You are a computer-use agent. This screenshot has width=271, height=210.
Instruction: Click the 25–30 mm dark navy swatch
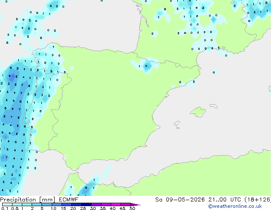click(86, 204)
